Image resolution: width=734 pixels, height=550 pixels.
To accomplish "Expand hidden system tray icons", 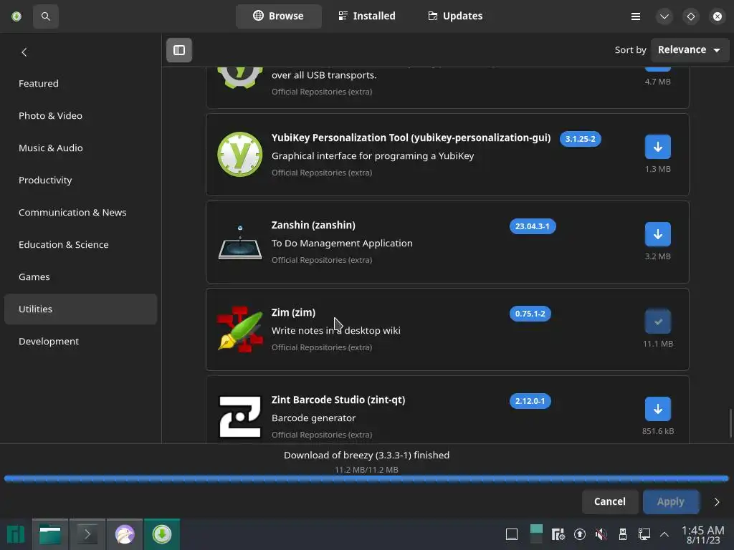I will click(x=664, y=534).
